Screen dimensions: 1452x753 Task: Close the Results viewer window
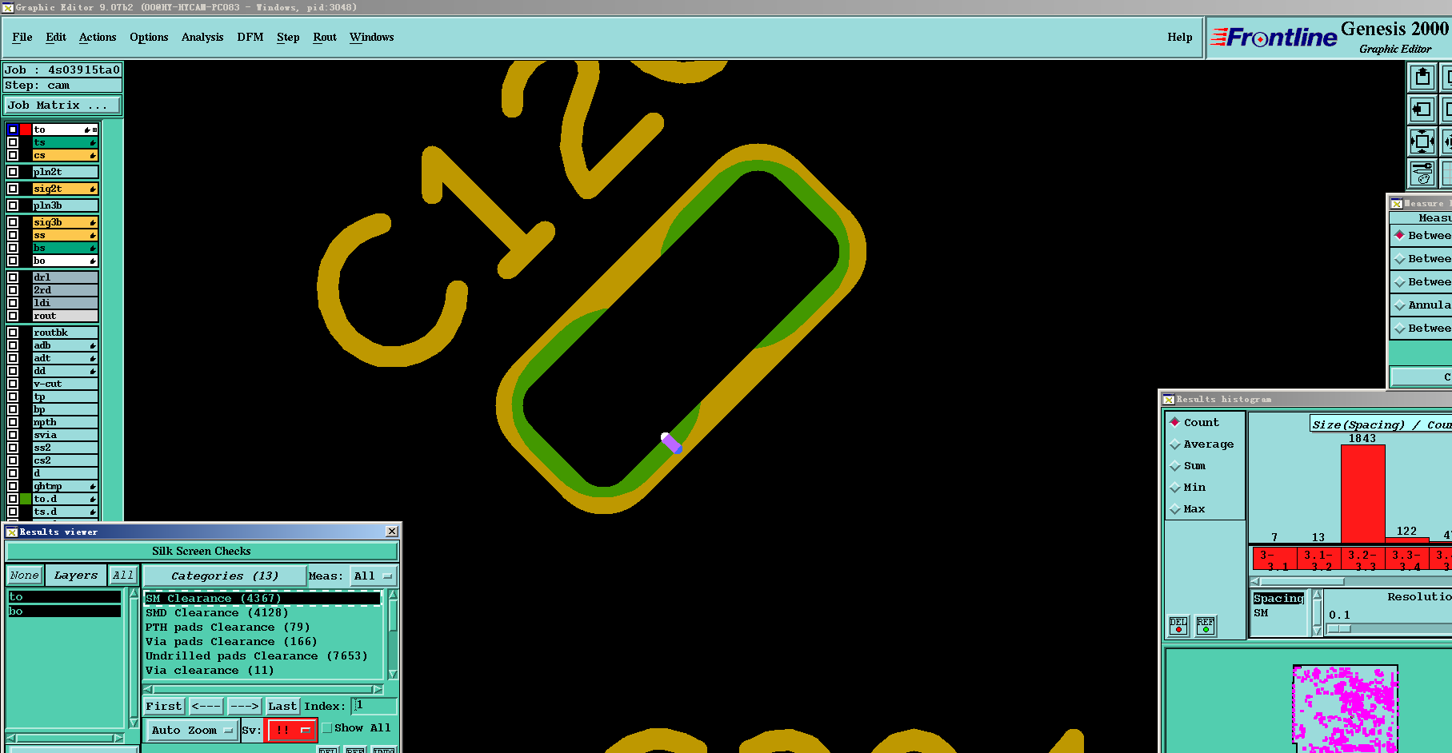pos(392,532)
